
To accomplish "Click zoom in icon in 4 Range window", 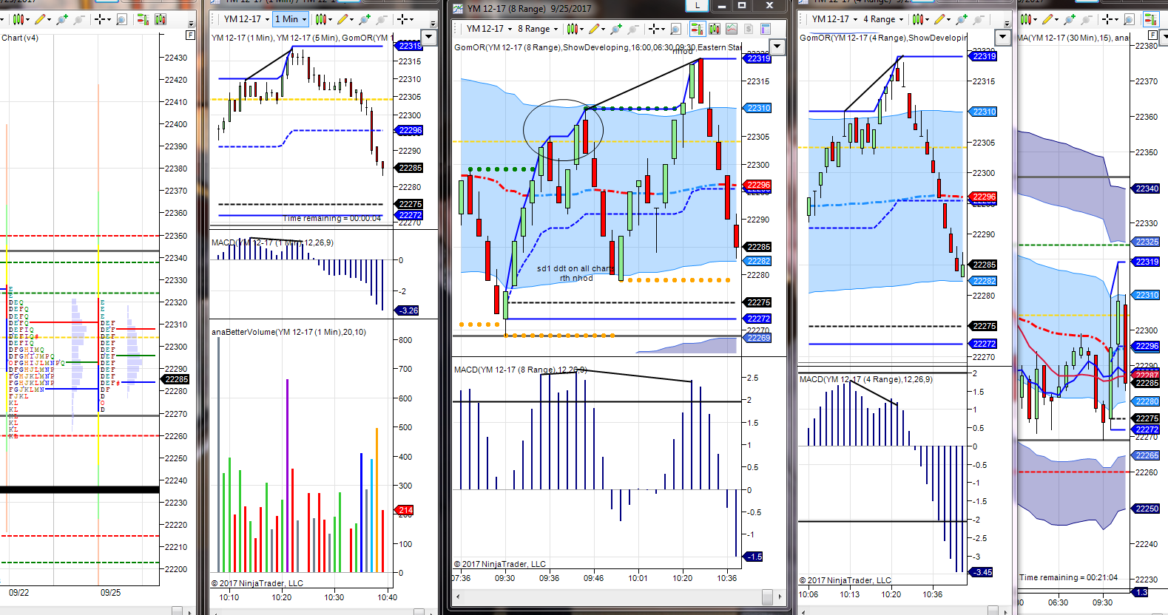I will pyautogui.click(x=962, y=19).
